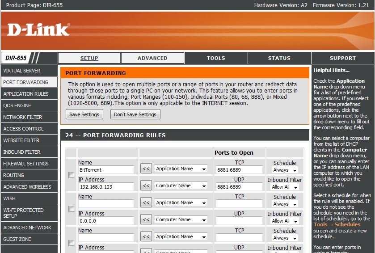Click third rule's empty TCP field

(239, 238)
